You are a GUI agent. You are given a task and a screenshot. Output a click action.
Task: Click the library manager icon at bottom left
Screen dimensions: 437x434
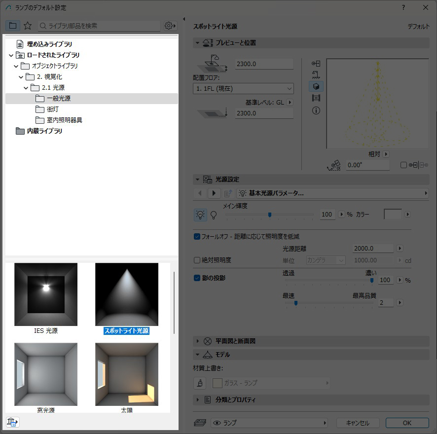[x=12, y=422]
